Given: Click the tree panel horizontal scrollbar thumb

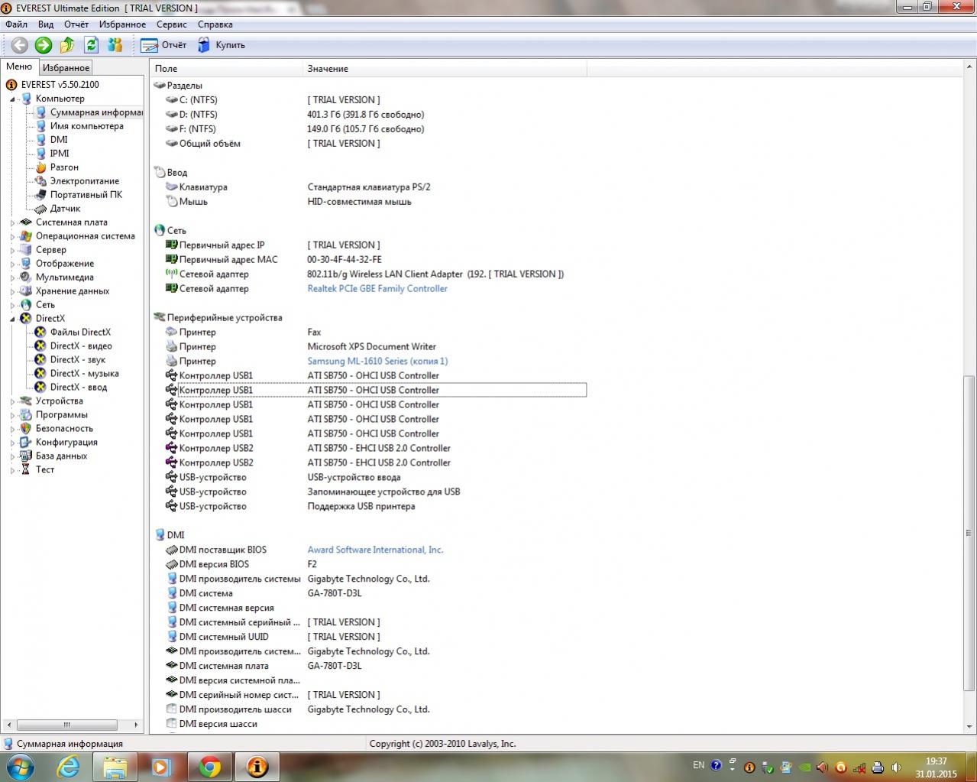Looking at the screenshot, I should click(66, 725).
